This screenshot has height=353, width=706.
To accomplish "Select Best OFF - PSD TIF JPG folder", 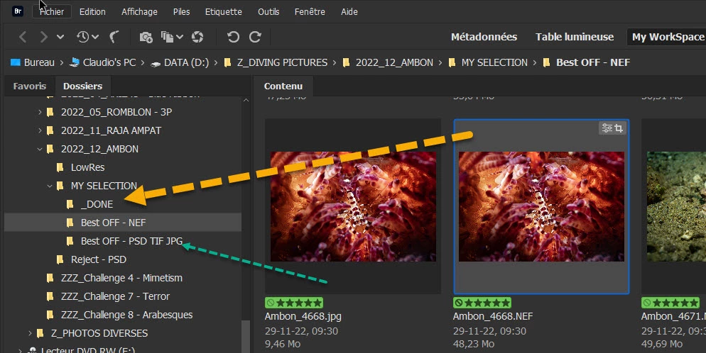I will 131,241.
